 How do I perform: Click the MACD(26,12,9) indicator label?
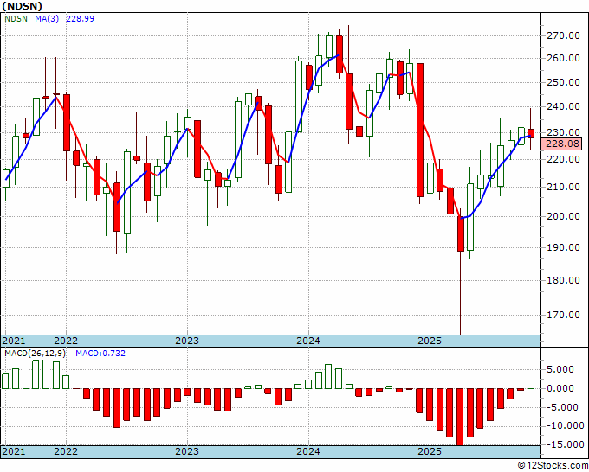(36, 354)
